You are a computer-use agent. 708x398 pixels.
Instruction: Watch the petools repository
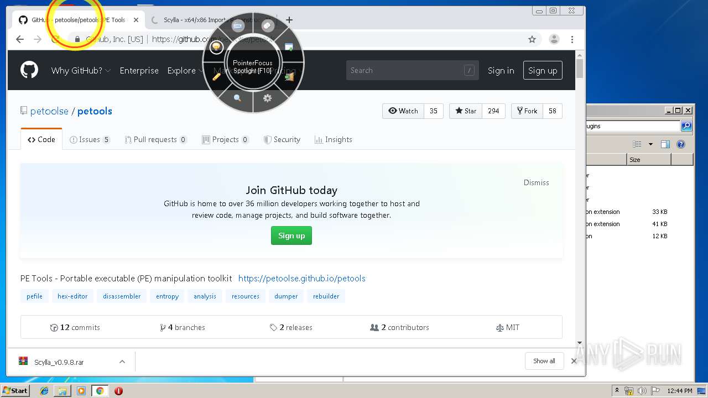pyautogui.click(x=403, y=111)
